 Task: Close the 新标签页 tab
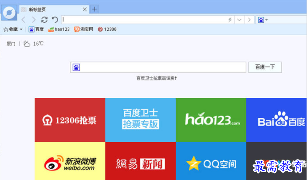(x=85, y=10)
